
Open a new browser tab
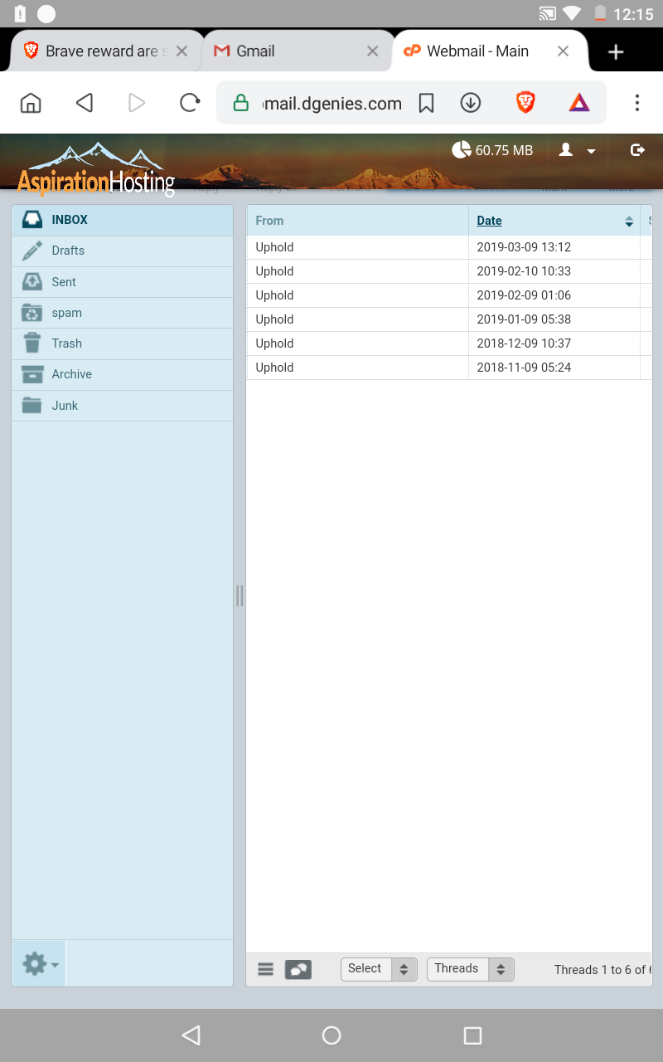[616, 52]
